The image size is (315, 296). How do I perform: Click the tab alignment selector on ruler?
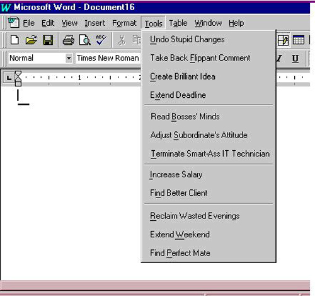pyautogui.click(x=9, y=78)
